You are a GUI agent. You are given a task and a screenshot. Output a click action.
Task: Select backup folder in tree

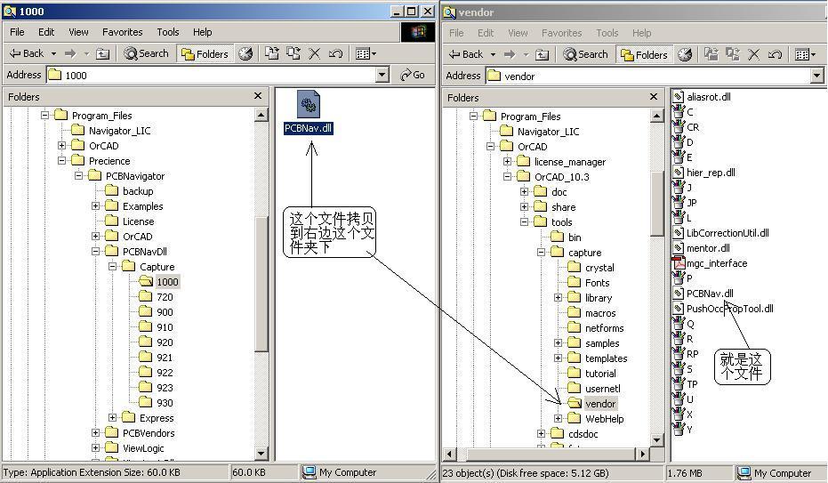coord(137,191)
